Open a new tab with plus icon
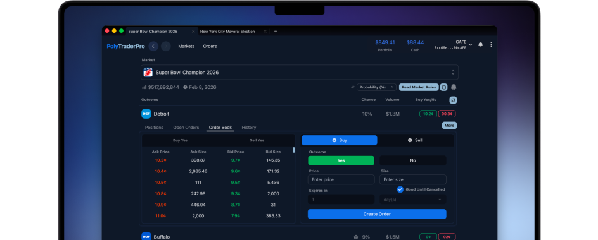Screen dimensions: 598x240 click(276, 31)
